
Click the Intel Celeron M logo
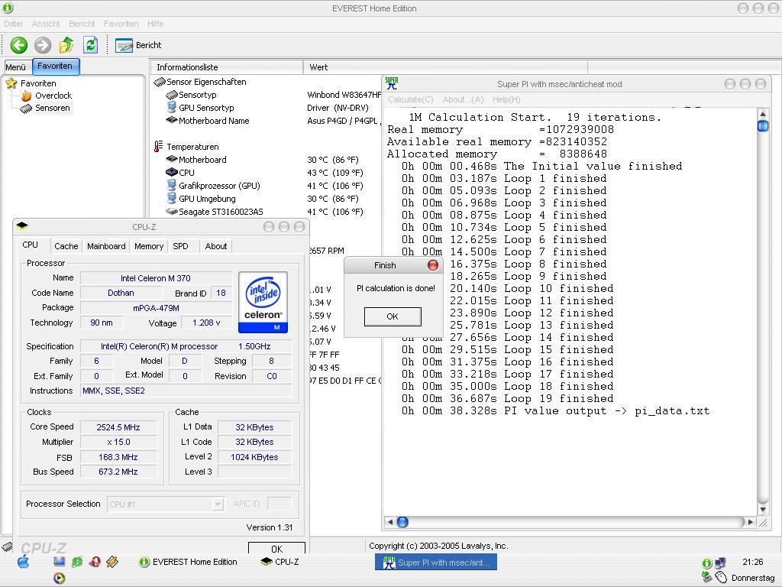[263, 303]
